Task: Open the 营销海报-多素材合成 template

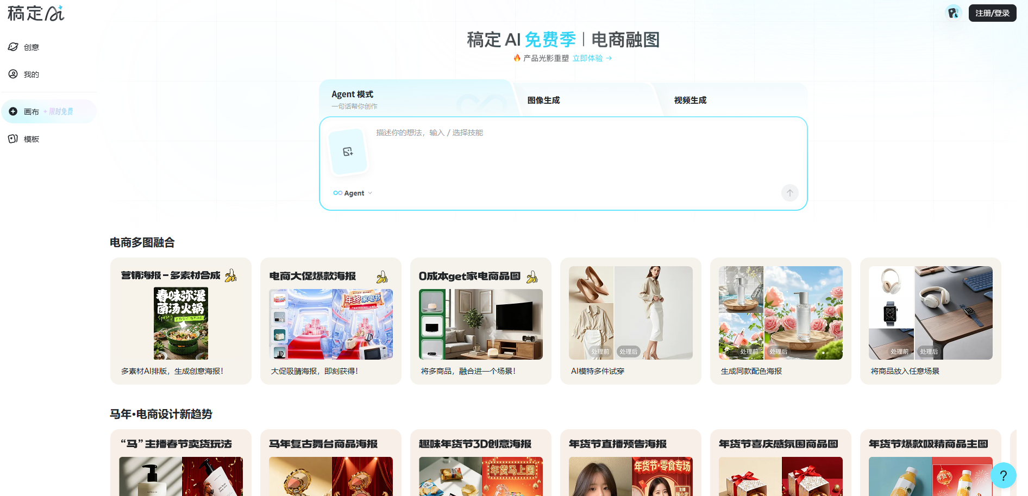Action: click(180, 321)
